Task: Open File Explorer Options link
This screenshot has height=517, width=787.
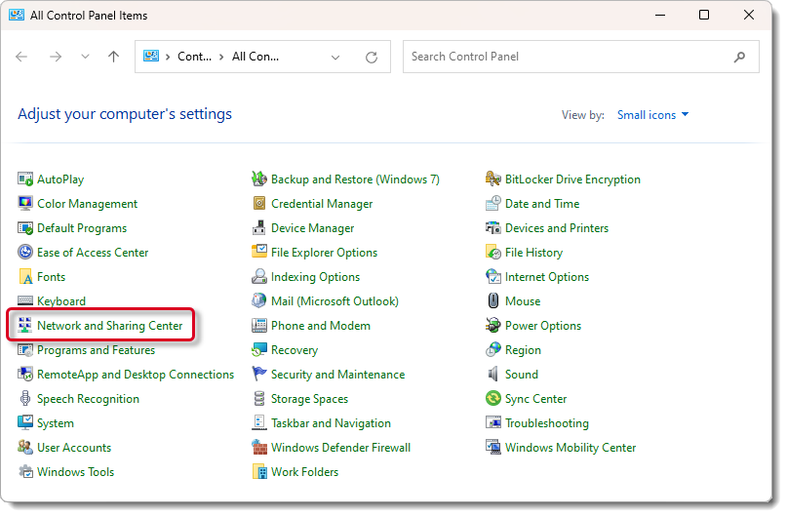Action: click(324, 253)
